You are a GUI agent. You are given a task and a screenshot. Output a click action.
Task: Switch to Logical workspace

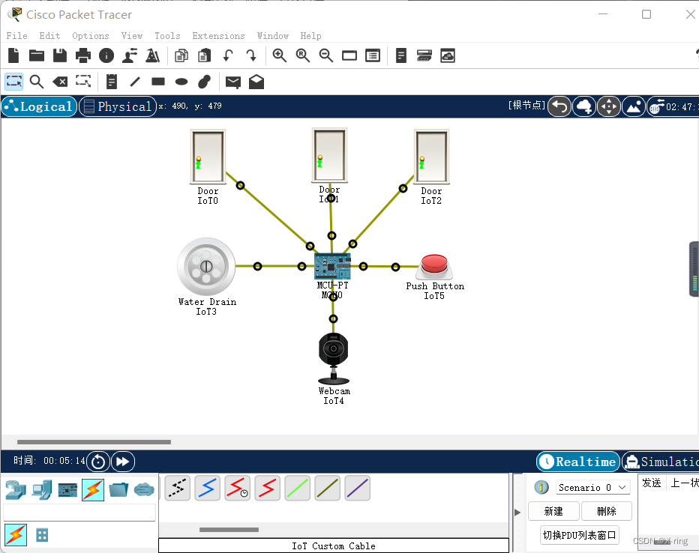39,106
